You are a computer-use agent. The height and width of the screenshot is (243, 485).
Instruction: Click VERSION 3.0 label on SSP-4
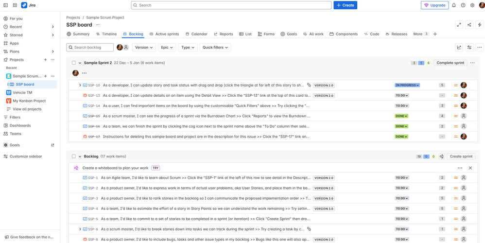[324, 208]
